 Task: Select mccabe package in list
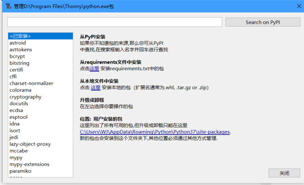pos(41,151)
